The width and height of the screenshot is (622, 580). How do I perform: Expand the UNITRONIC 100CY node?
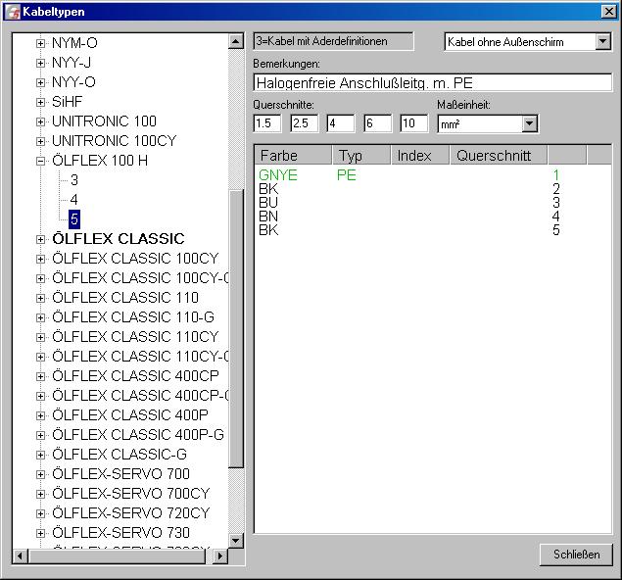[40, 141]
